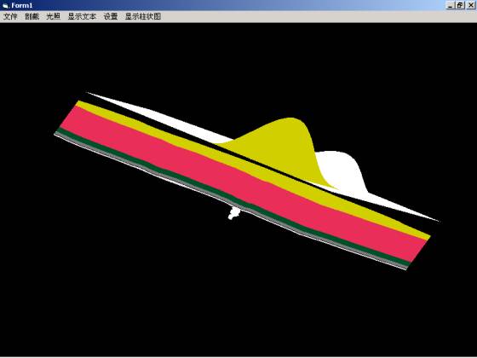Open the 设置 settings menu

pyautogui.click(x=111, y=16)
